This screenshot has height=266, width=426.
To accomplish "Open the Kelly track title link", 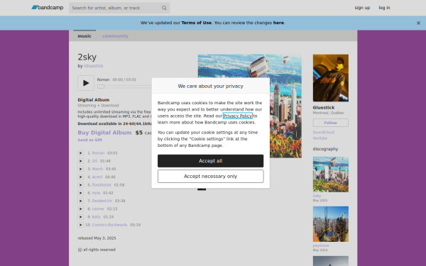I will coord(96,217).
